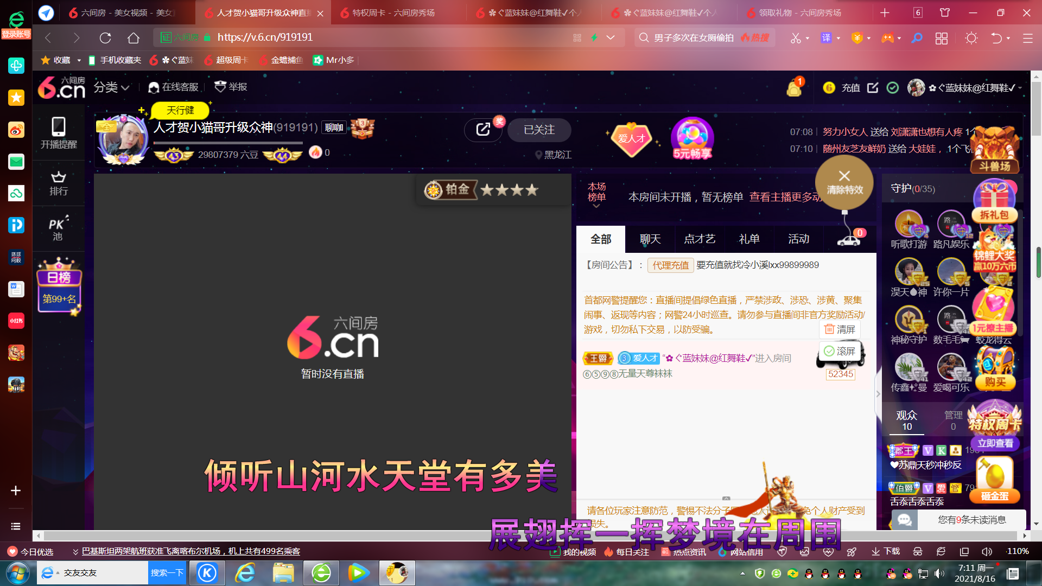Image resolution: width=1042 pixels, height=586 pixels.
Task: Expand the 分类 category dropdown
Action: coord(111,87)
